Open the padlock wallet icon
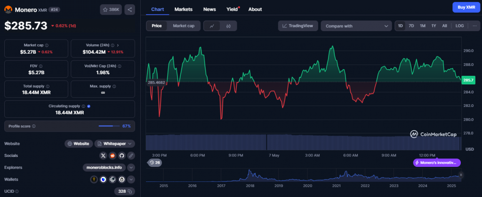482x197 pixels. pyautogui.click(x=122, y=180)
